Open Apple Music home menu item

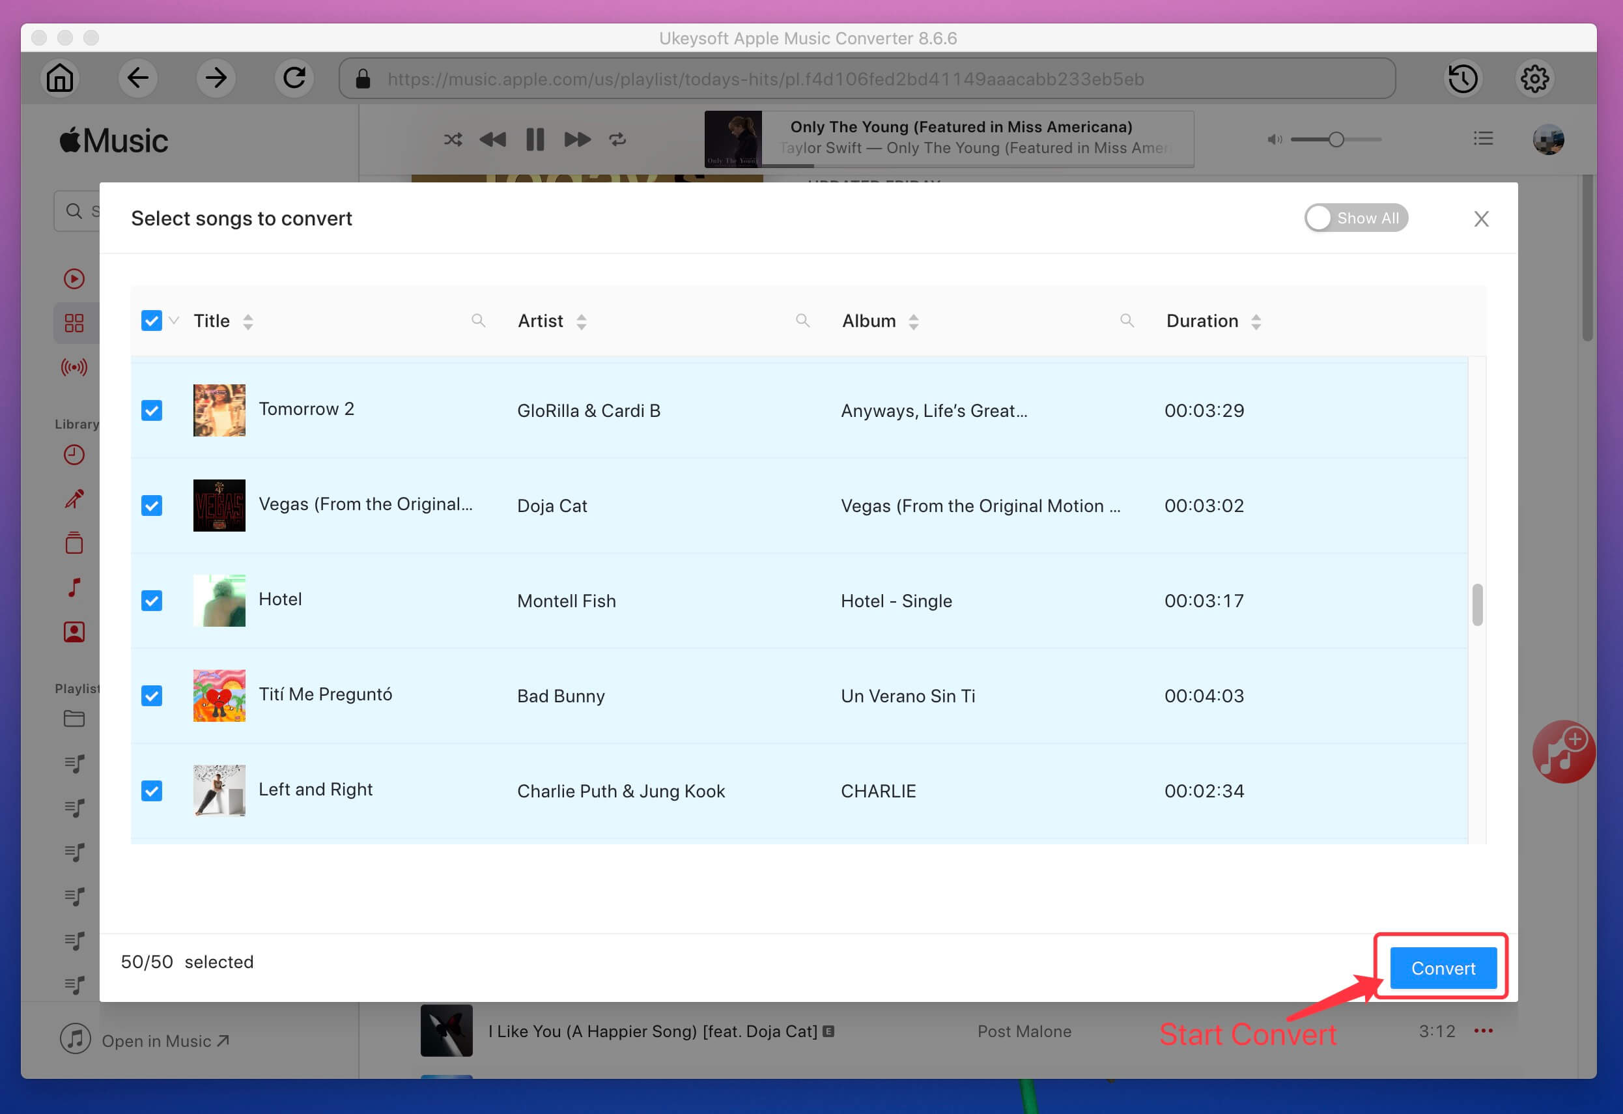59,78
